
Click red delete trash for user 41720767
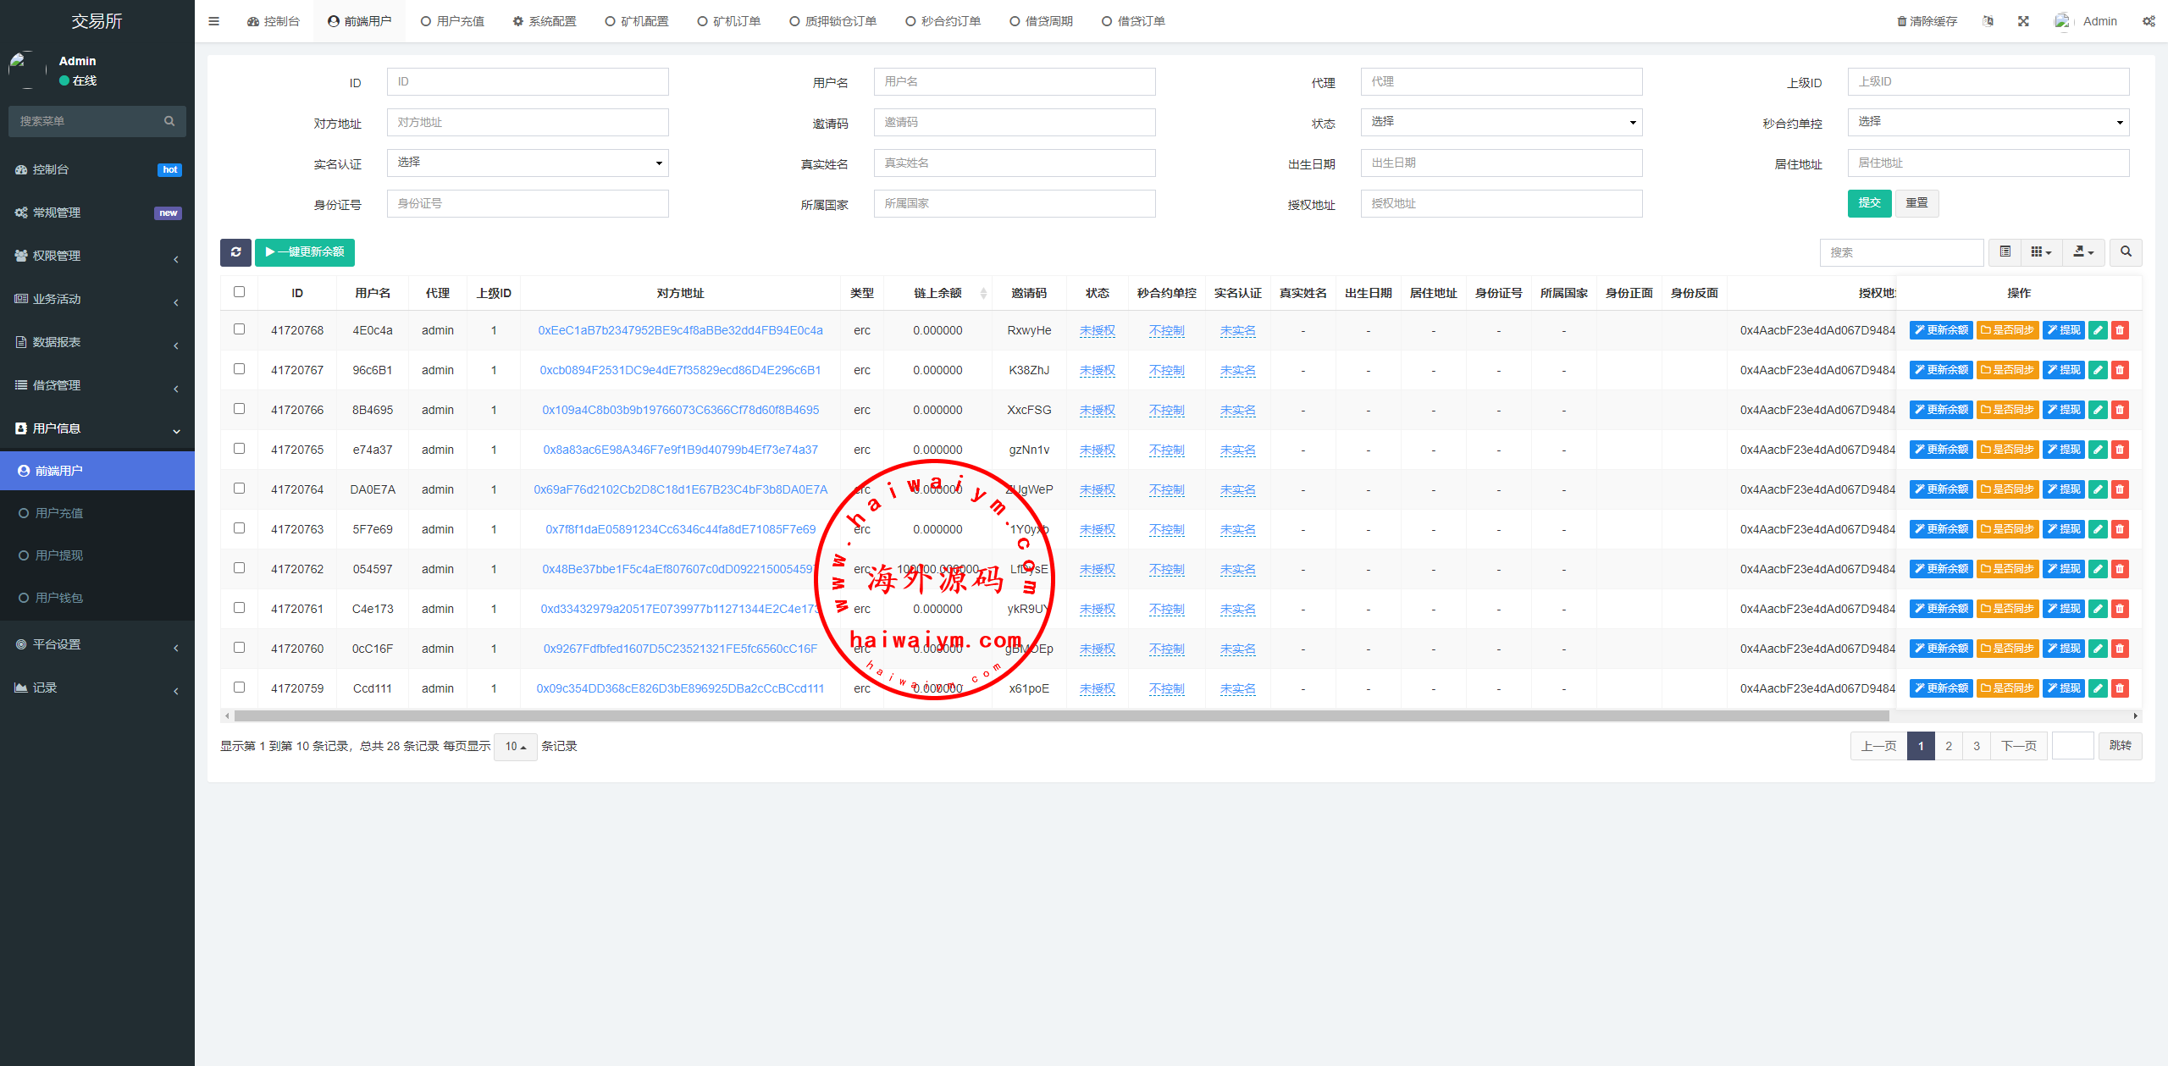pyautogui.click(x=2120, y=370)
